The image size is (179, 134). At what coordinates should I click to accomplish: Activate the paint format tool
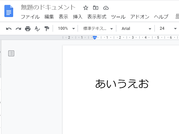[x=47, y=29]
